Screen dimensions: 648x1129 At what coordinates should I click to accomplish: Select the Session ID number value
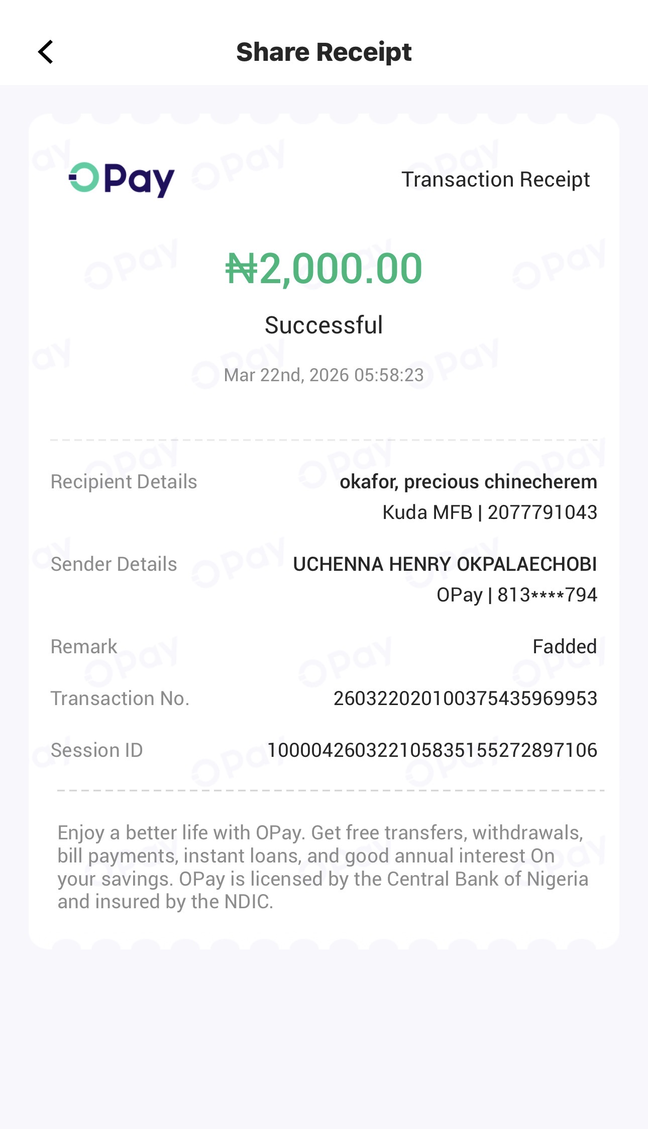[432, 750]
